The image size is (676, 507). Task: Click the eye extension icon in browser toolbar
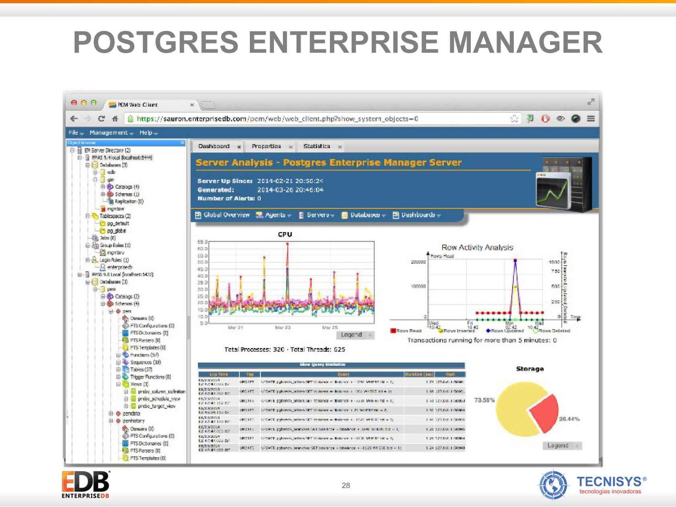pos(561,119)
